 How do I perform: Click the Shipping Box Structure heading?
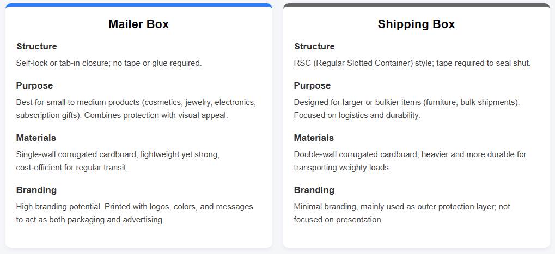coord(314,47)
